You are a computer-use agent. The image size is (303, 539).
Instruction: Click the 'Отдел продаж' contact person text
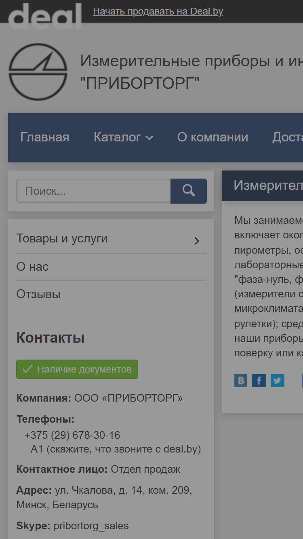tap(146, 470)
